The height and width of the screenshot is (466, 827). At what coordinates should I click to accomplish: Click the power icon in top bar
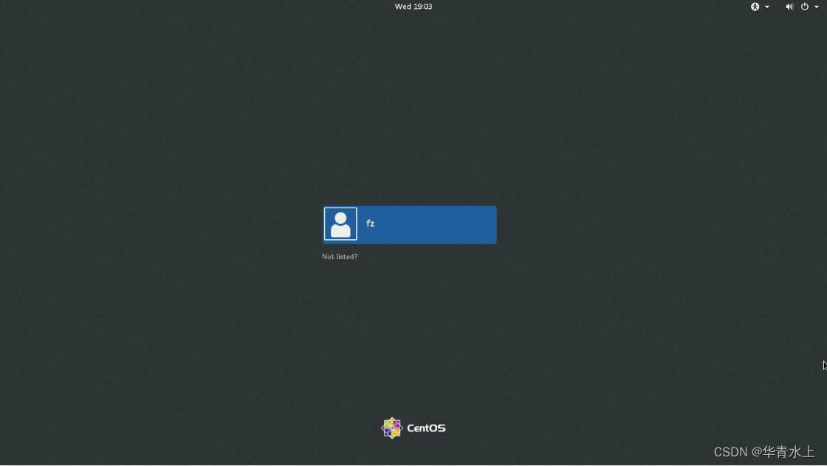click(x=804, y=7)
